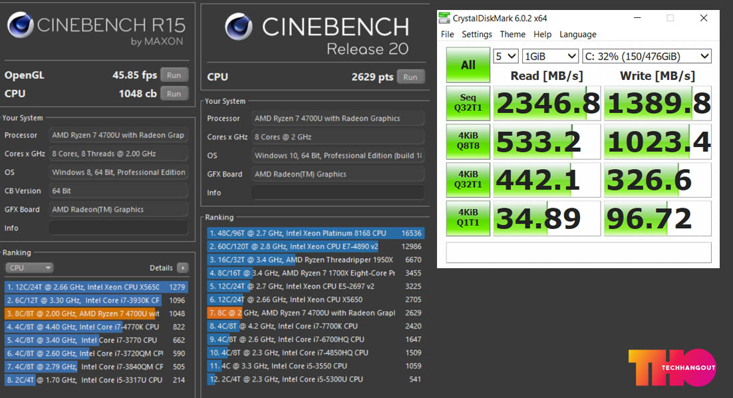Click the Info field in Cinebench Release 20
Viewport: 733px width, 398px height.
tap(338, 192)
